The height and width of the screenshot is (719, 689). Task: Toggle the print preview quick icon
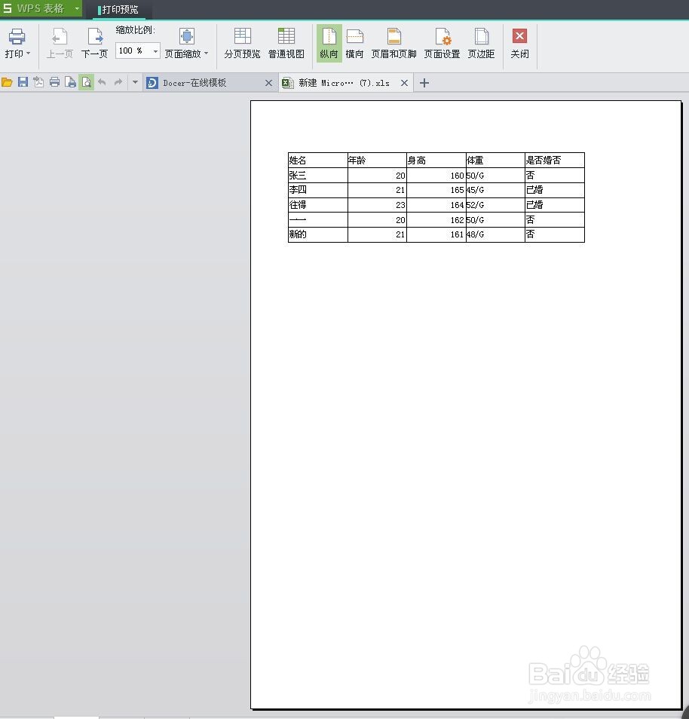(86, 83)
